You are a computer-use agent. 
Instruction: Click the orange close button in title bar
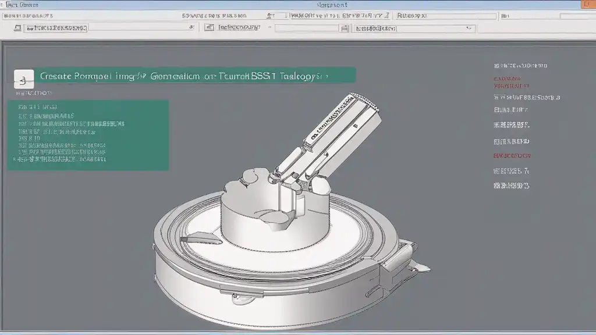click(586, 5)
